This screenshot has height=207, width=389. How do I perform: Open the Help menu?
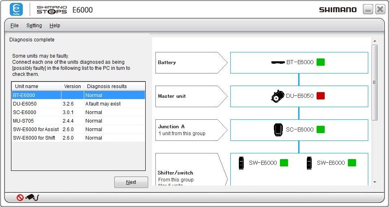tap(55, 26)
